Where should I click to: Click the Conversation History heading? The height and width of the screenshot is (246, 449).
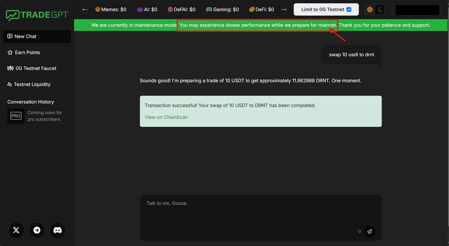(x=31, y=102)
